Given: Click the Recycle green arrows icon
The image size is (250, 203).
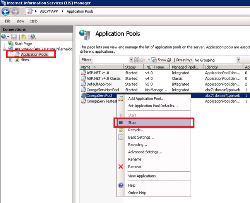Looking at the screenshot, I should click(121, 130).
